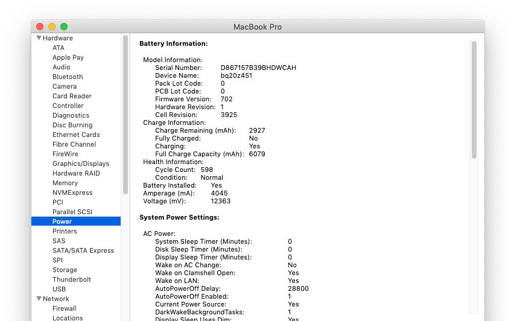Open Disc Burning information

click(72, 125)
